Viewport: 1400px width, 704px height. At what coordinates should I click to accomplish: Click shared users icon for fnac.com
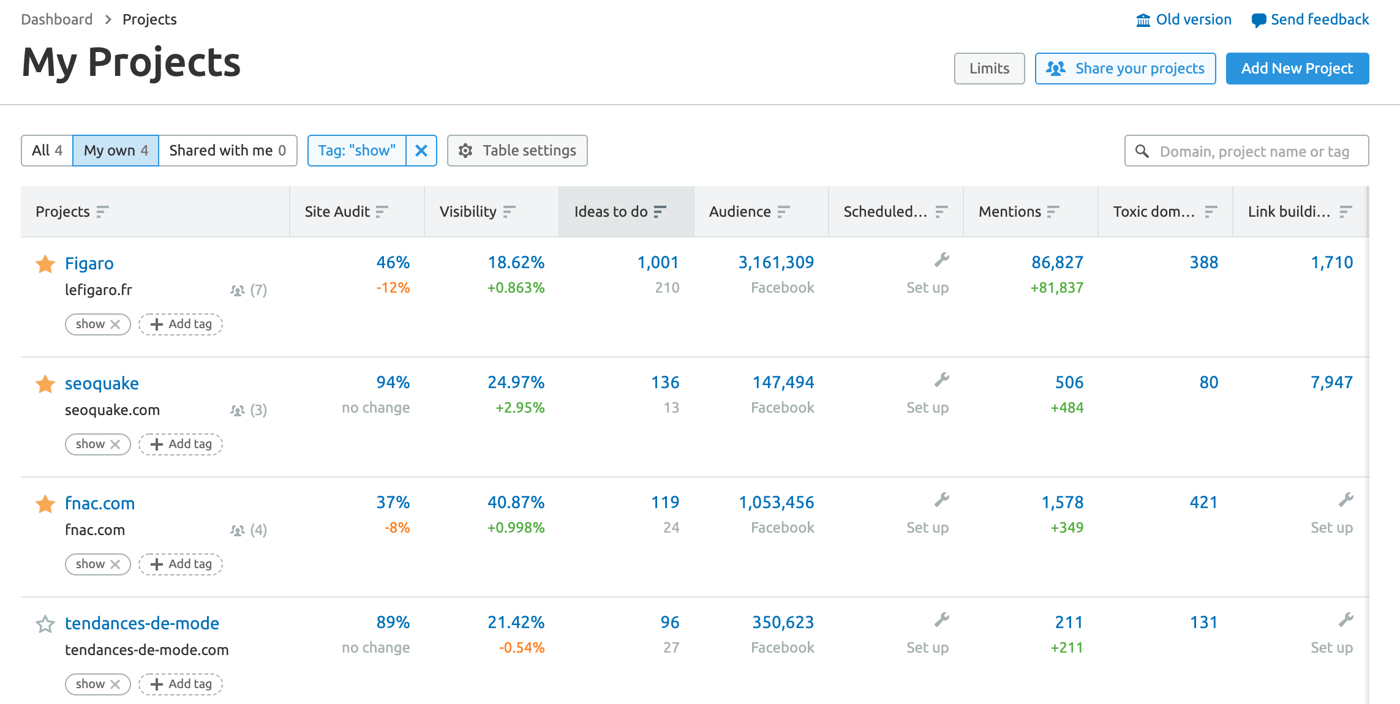click(x=238, y=530)
